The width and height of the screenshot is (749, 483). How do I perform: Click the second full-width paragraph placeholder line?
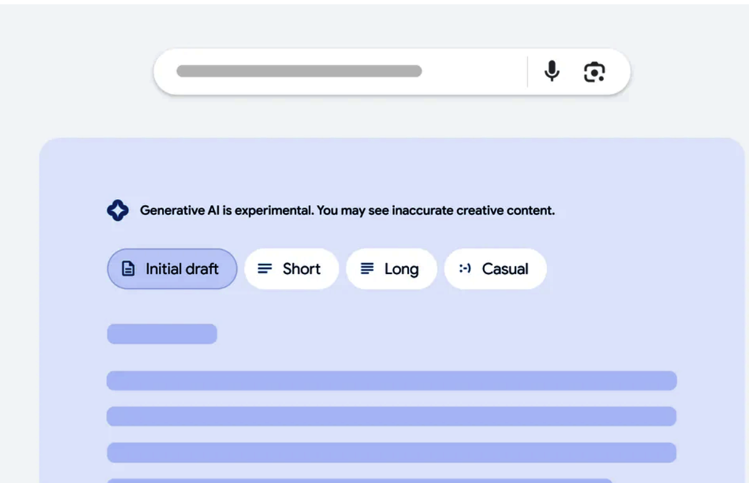pyautogui.click(x=392, y=416)
